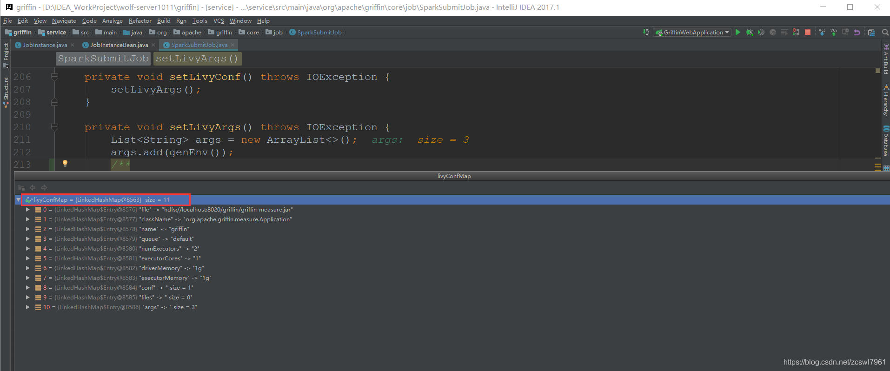Open the Build menu
The height and width of the screenshot is (371, 890).
pyautogui.click(x=164, y=21)
